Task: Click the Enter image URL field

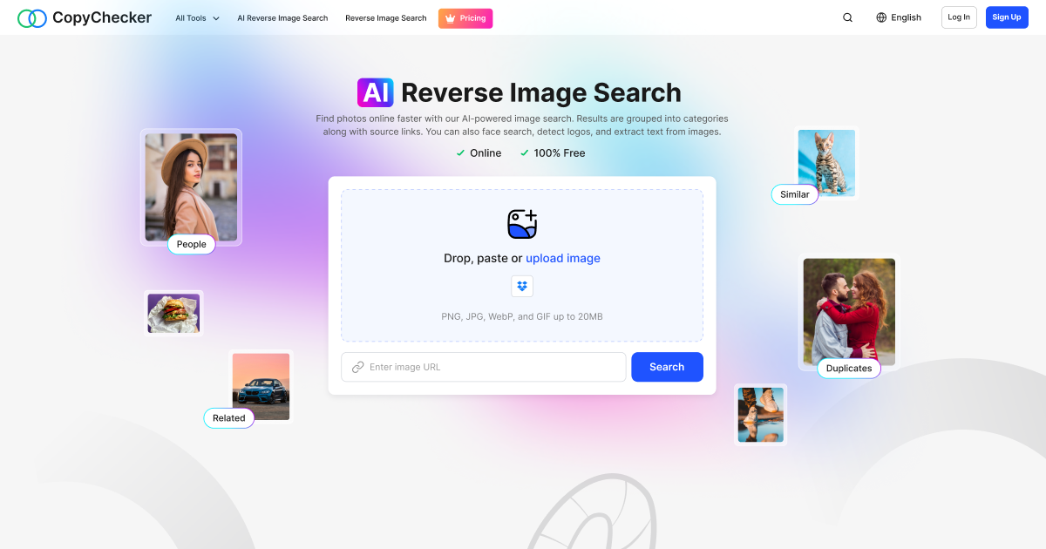Action: (x=483, y=367)
